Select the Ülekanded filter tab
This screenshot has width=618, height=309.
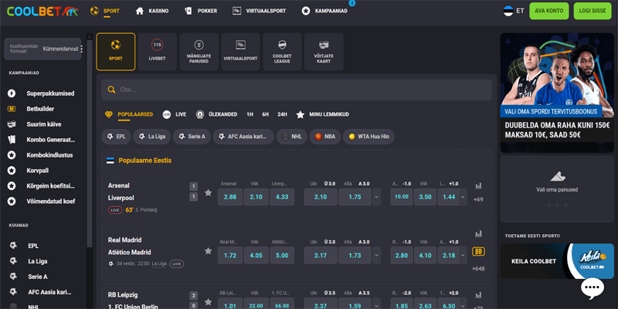pyautogui.click(x=216, y=114)
